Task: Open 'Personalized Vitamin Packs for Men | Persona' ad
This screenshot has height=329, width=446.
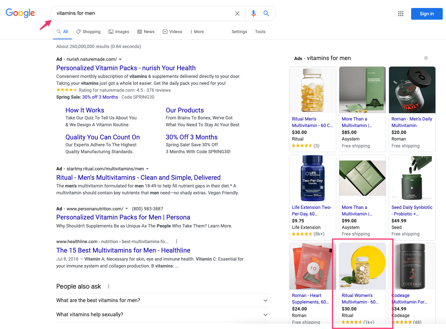Action: tap(123, 217)
